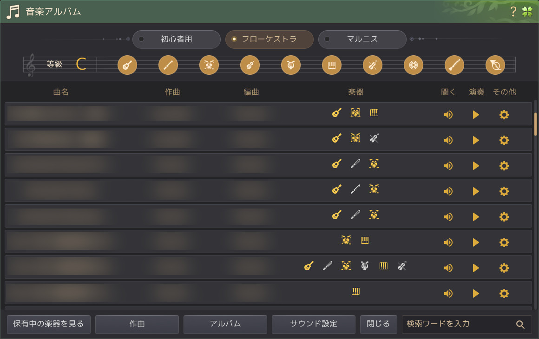Screen dimensions: 539x339
Task: Select the flute instrument filter
Action: [x=168, y=65]
